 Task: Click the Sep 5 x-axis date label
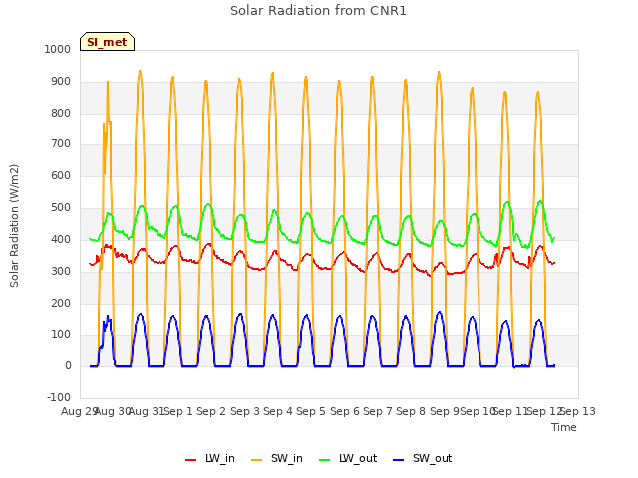click(311, 411)
